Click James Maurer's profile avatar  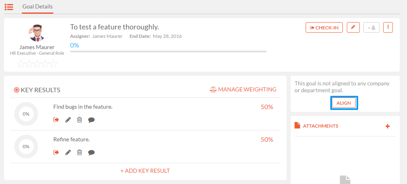coord(37,33)
